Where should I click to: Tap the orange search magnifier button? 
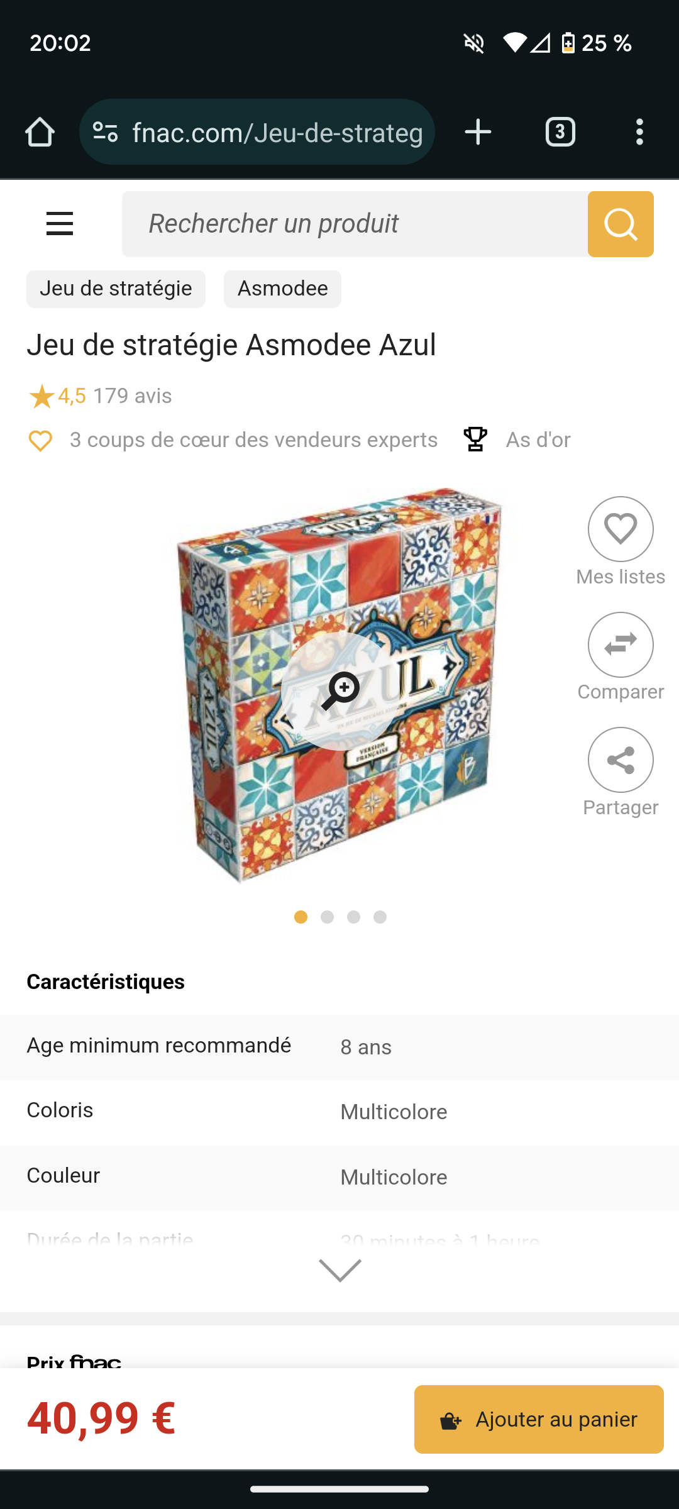pyautogui.click(x=621, y=224)
